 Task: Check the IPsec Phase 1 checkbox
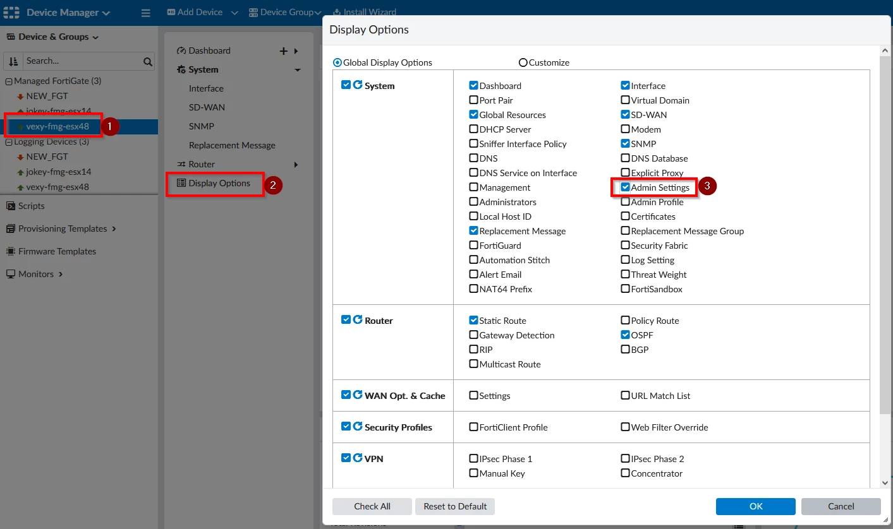(x=473, y=458)
